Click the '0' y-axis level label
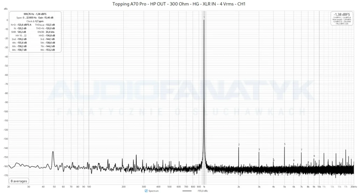The height and width of the screenshot is (193, 358). [x=7, y=20]
